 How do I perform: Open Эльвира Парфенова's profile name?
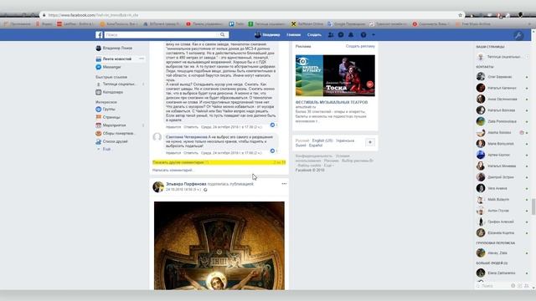[x=186, y=184]
